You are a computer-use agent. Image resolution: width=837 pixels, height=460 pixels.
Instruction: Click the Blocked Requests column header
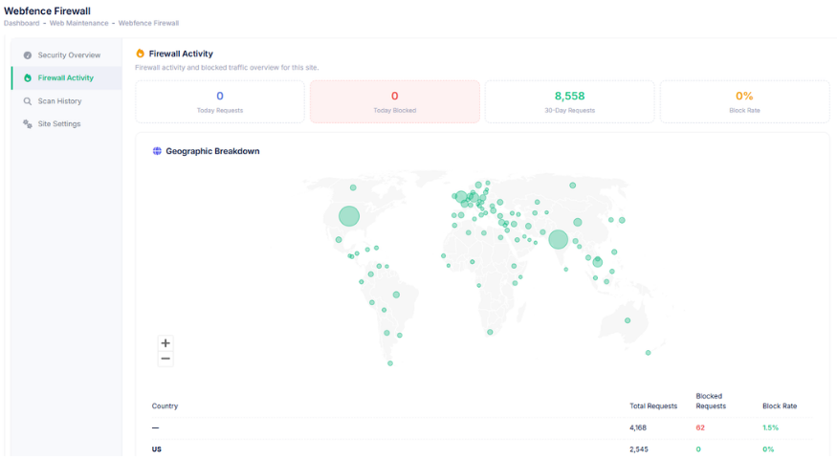coord(711,402)
